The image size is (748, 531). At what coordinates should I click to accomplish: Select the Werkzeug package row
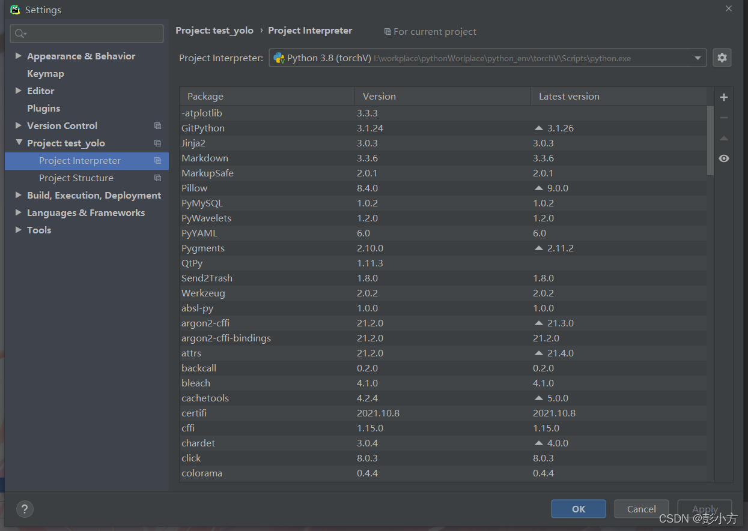point(443,293)
